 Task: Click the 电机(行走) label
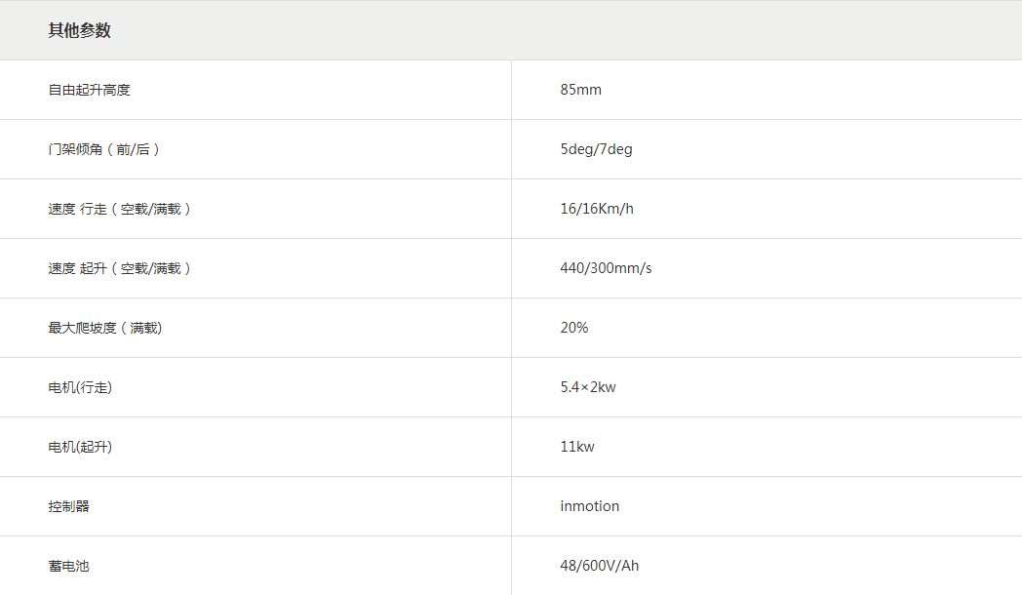[80, 387]
